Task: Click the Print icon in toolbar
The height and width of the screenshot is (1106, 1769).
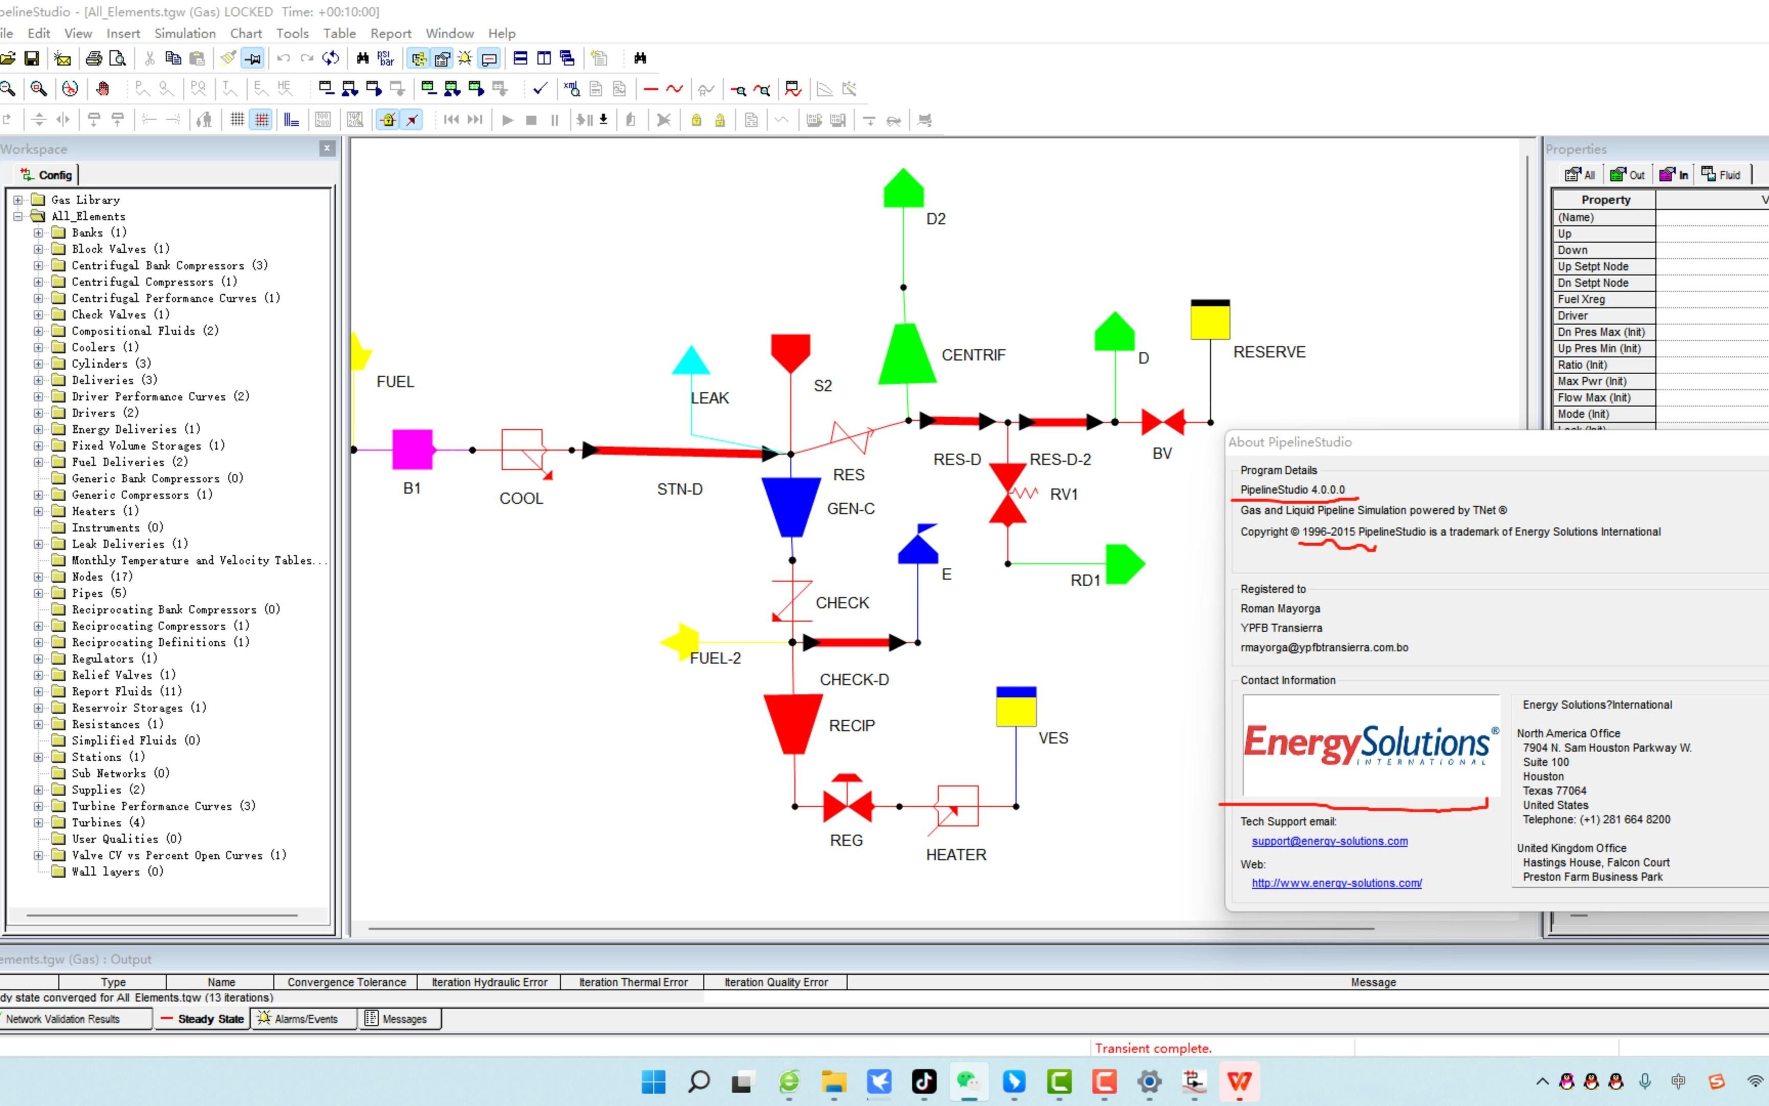Action: pos(94,58)
